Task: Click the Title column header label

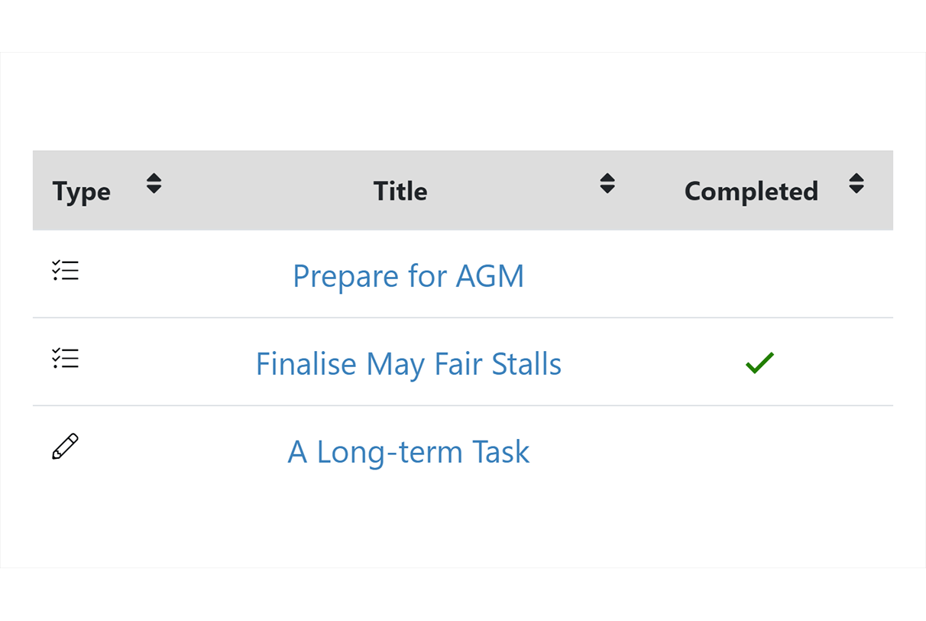Action: [400, 191]
